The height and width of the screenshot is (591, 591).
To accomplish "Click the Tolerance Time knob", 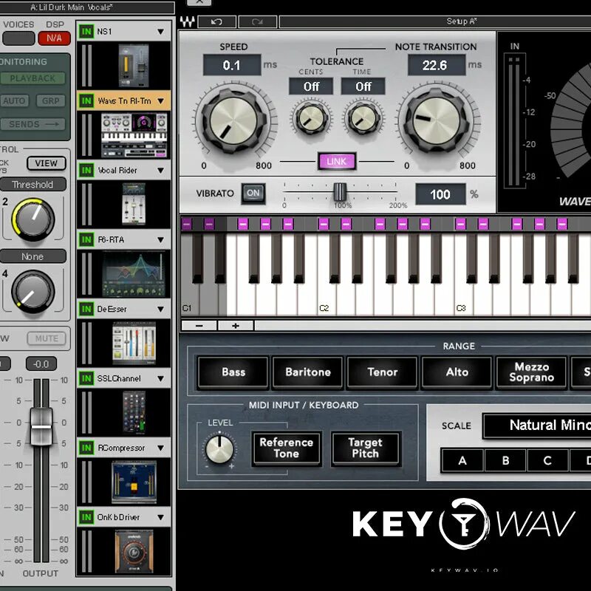I will pyautogui.click(x=363, y=118).
